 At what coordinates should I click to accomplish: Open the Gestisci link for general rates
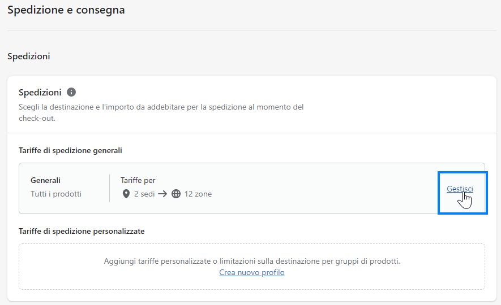460,189
